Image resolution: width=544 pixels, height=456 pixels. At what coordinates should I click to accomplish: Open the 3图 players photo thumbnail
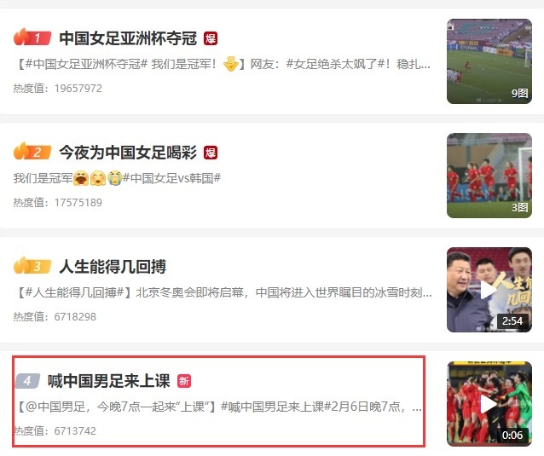pyautogui.click(x=489, y=176)
